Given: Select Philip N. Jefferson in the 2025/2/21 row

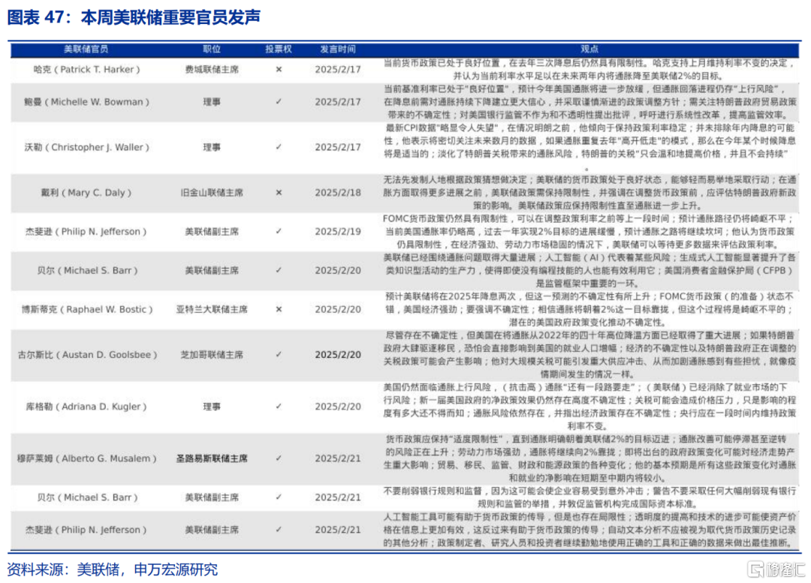Looking at the screenshot, I should (x=86, y=530).
